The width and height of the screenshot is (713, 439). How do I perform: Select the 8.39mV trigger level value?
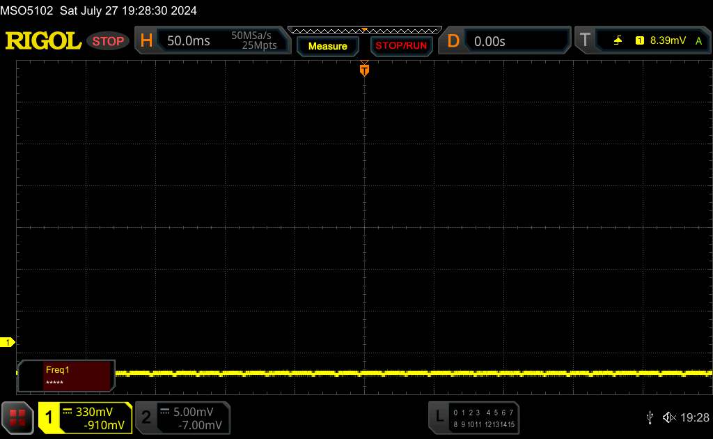[x=668, y=40]
